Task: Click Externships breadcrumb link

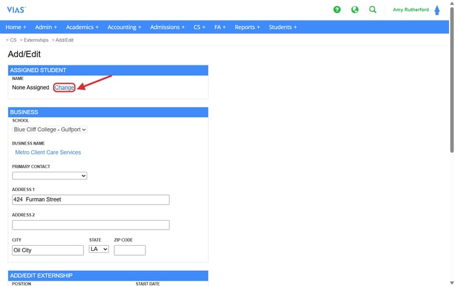Action: tap(36, 40)
